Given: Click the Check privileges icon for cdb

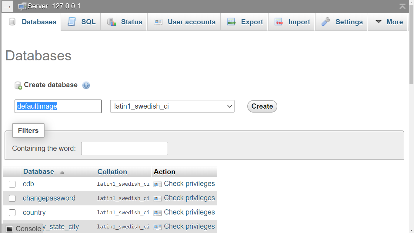Looking at the screenshot, I should (158, 184).
